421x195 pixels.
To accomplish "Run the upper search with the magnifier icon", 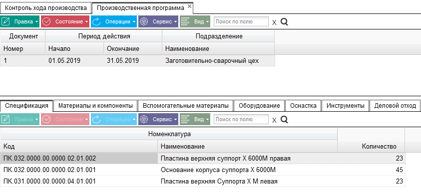I will click(x=284, y=22).
